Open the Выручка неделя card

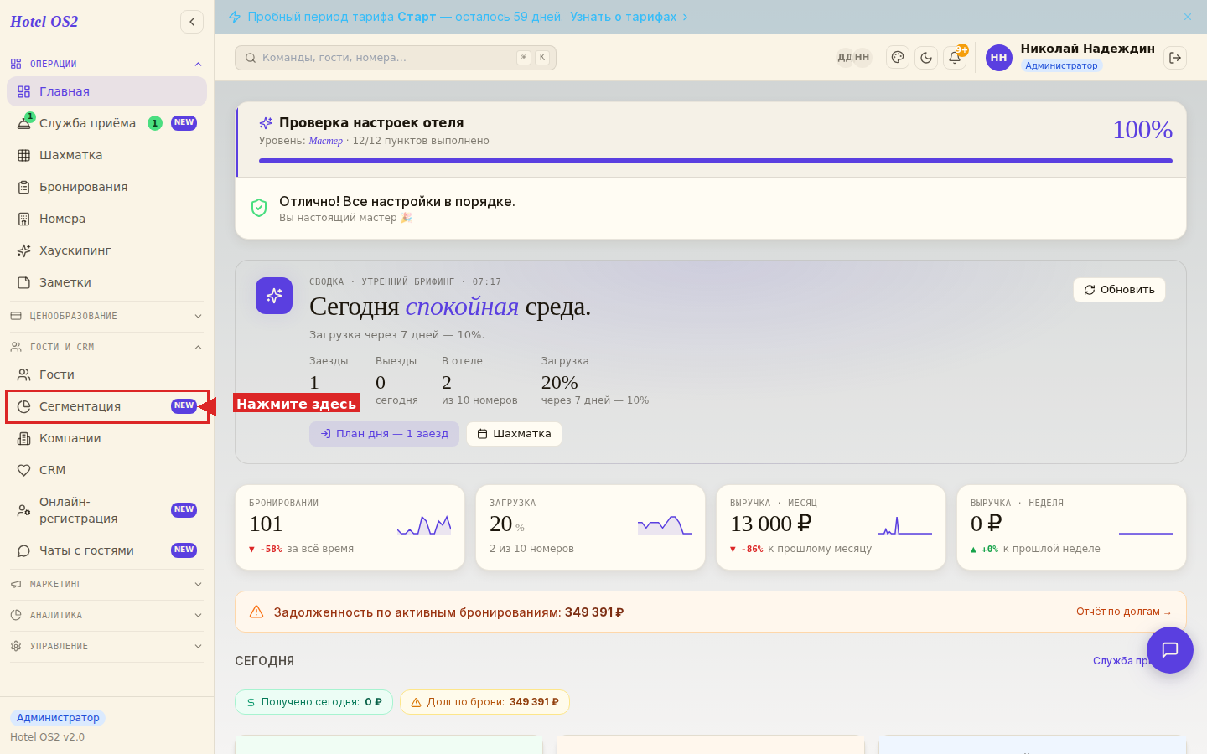point(1071,528)
